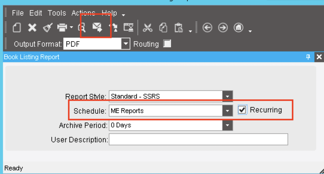Screen dimensions: 324x174
Task: Open the Output Format PDF dropdown
Action: 126,44
